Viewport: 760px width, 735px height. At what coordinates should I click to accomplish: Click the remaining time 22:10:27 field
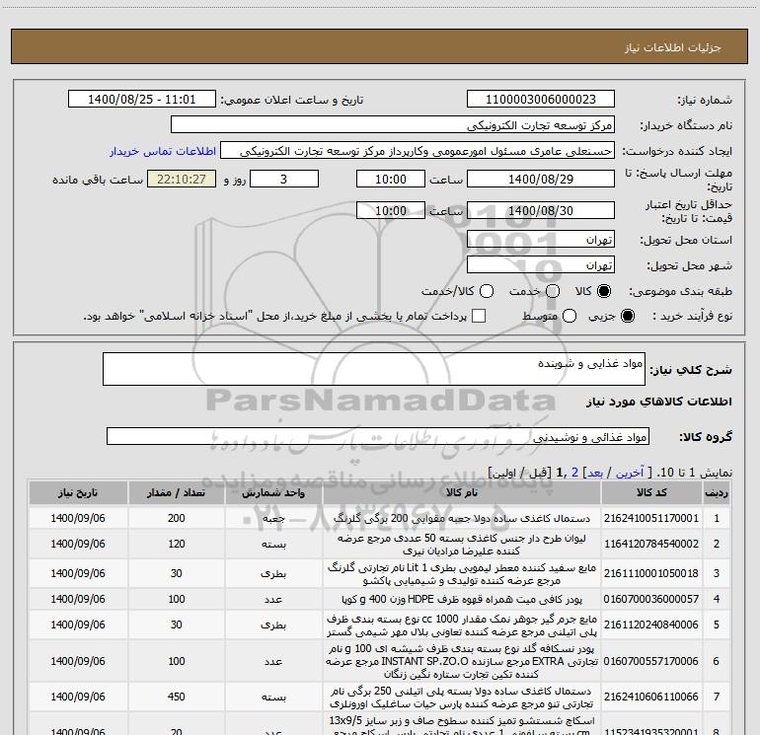click(x=182, y=179)
